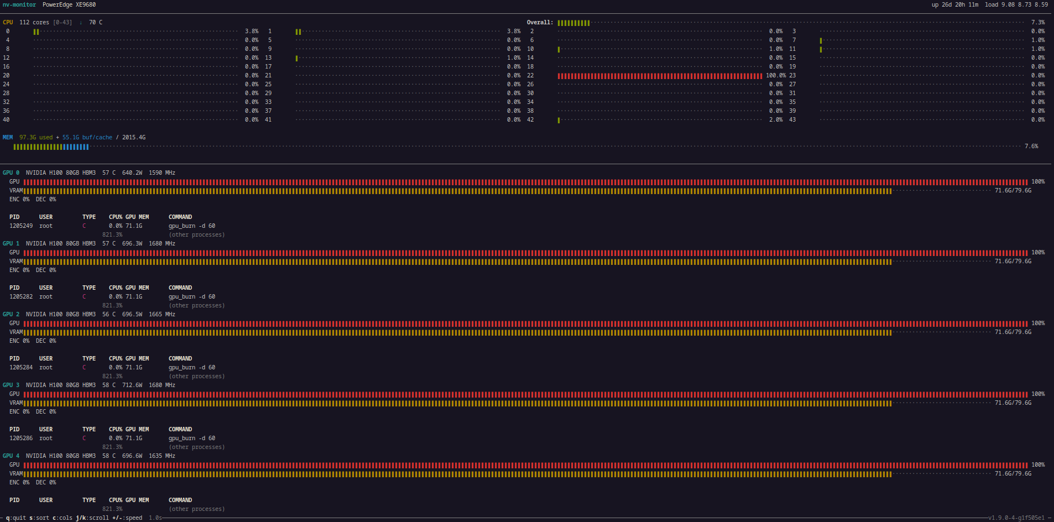Viewport: 1054px width, 522px height.
Task: Click the type 'C' for PID 1205282
Action: pos(84,297)
